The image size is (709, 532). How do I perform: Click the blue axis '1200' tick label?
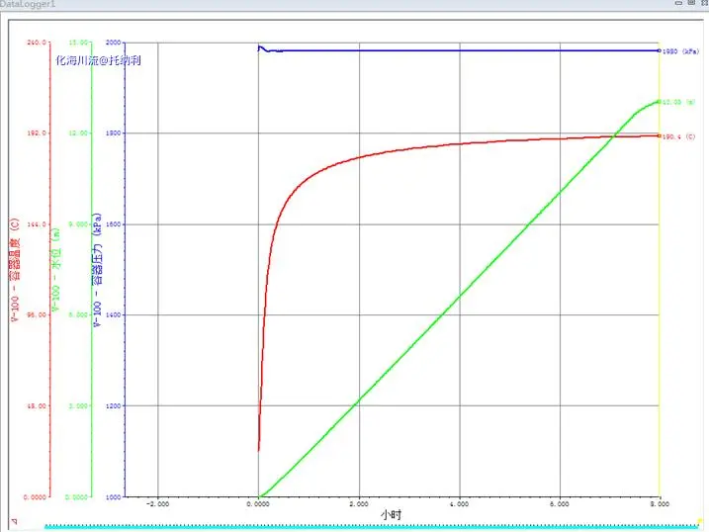[x=113, y=405]
